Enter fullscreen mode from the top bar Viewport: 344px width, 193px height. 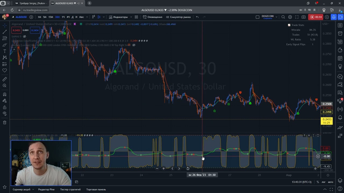pos(297,17)
